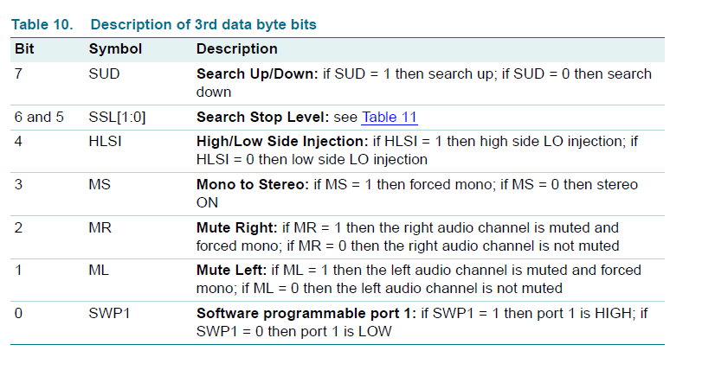The width and height of the screenshot is (715, 370).
Task: Click the Search Up/Down bold label
Action: 257,73
